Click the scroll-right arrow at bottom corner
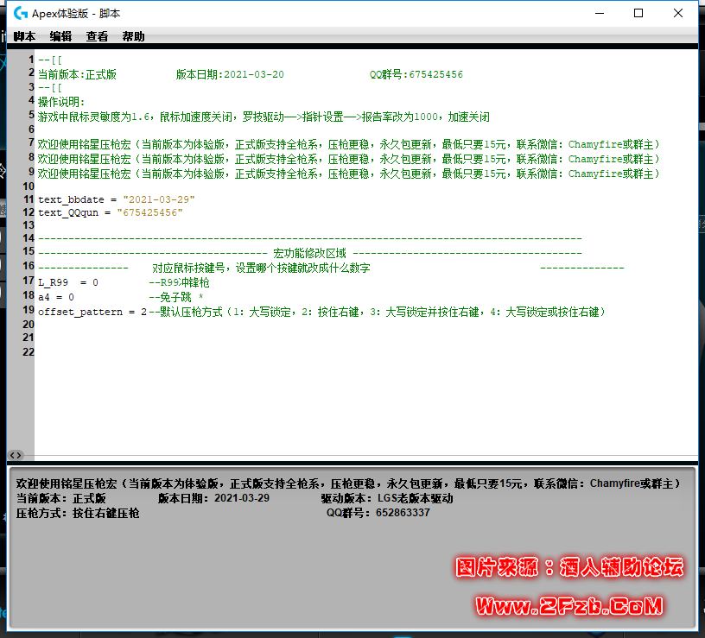 (21, 455)
